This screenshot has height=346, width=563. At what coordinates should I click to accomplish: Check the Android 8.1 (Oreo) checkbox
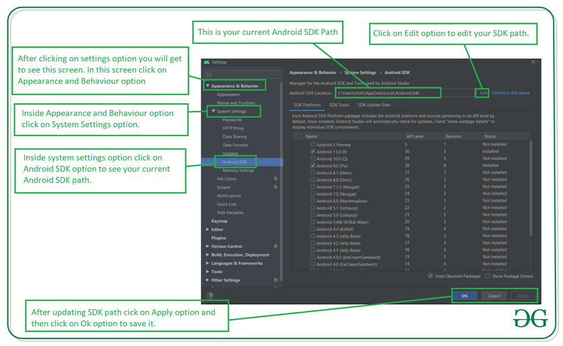click(313, 173)
